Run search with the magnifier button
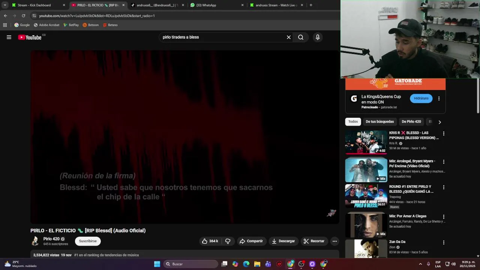This screenshot has height=270, width=480. [x=301, y=37]
